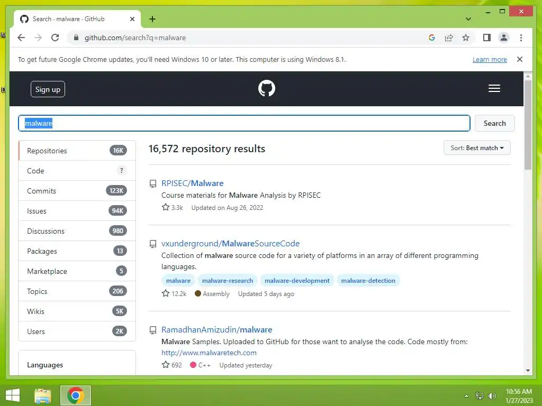Click Learn more in update banner
The image size is (542, 406).
point(490,59)
